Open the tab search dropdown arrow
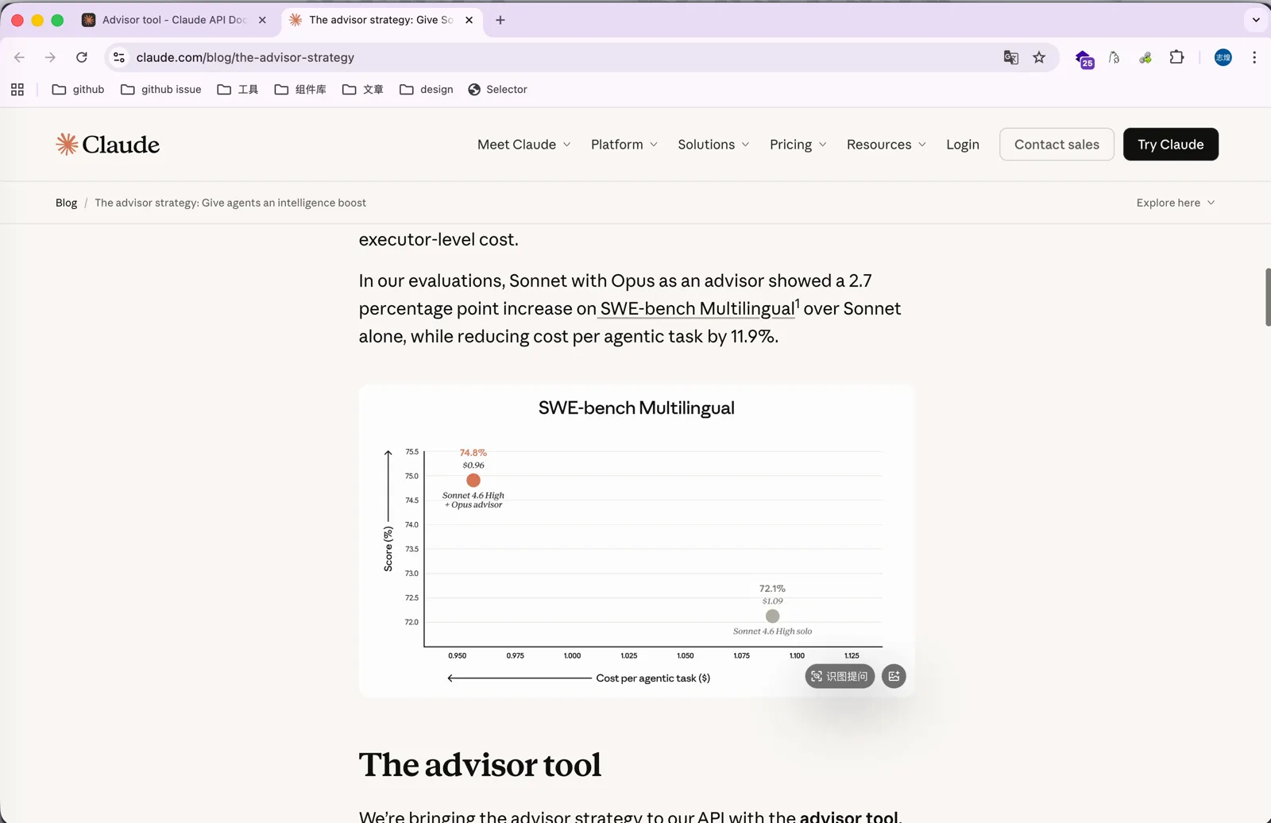The height and width of the screenshot is (823, 1271). [1256, 20]
